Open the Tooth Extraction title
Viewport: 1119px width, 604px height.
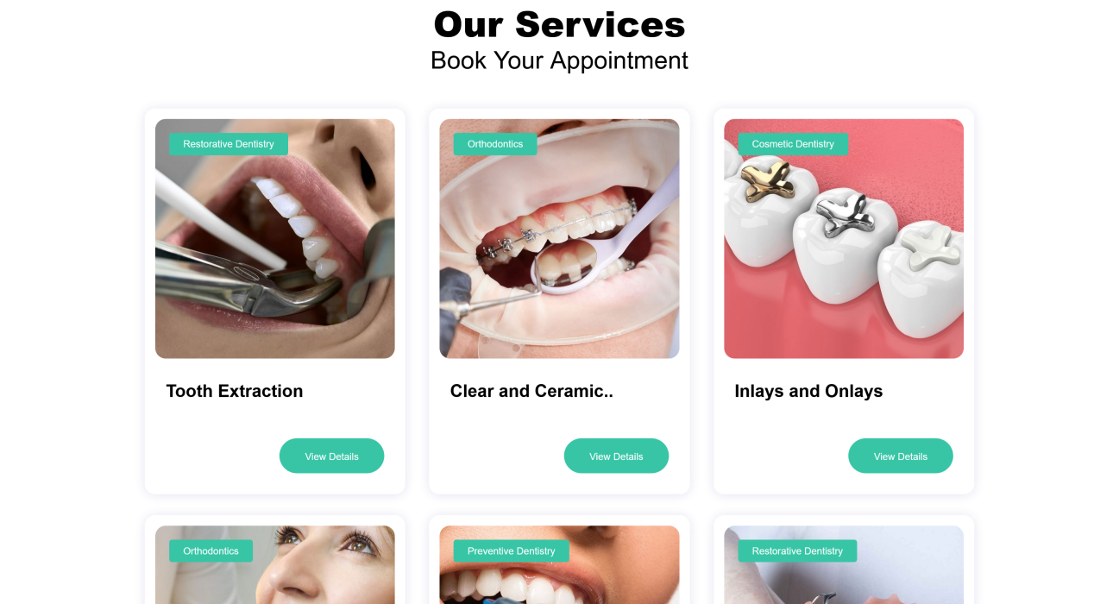[x=235, y=391]
